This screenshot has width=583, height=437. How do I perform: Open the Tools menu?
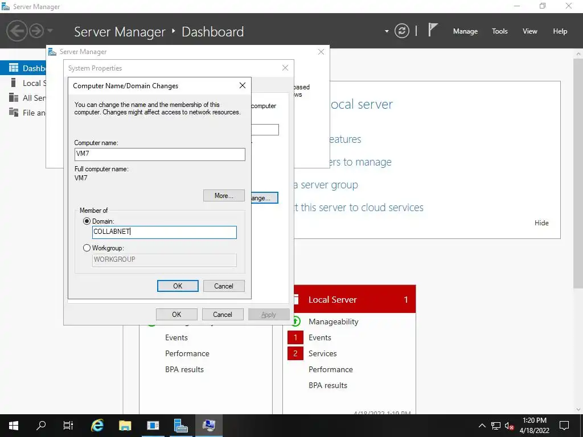point(500,31)
